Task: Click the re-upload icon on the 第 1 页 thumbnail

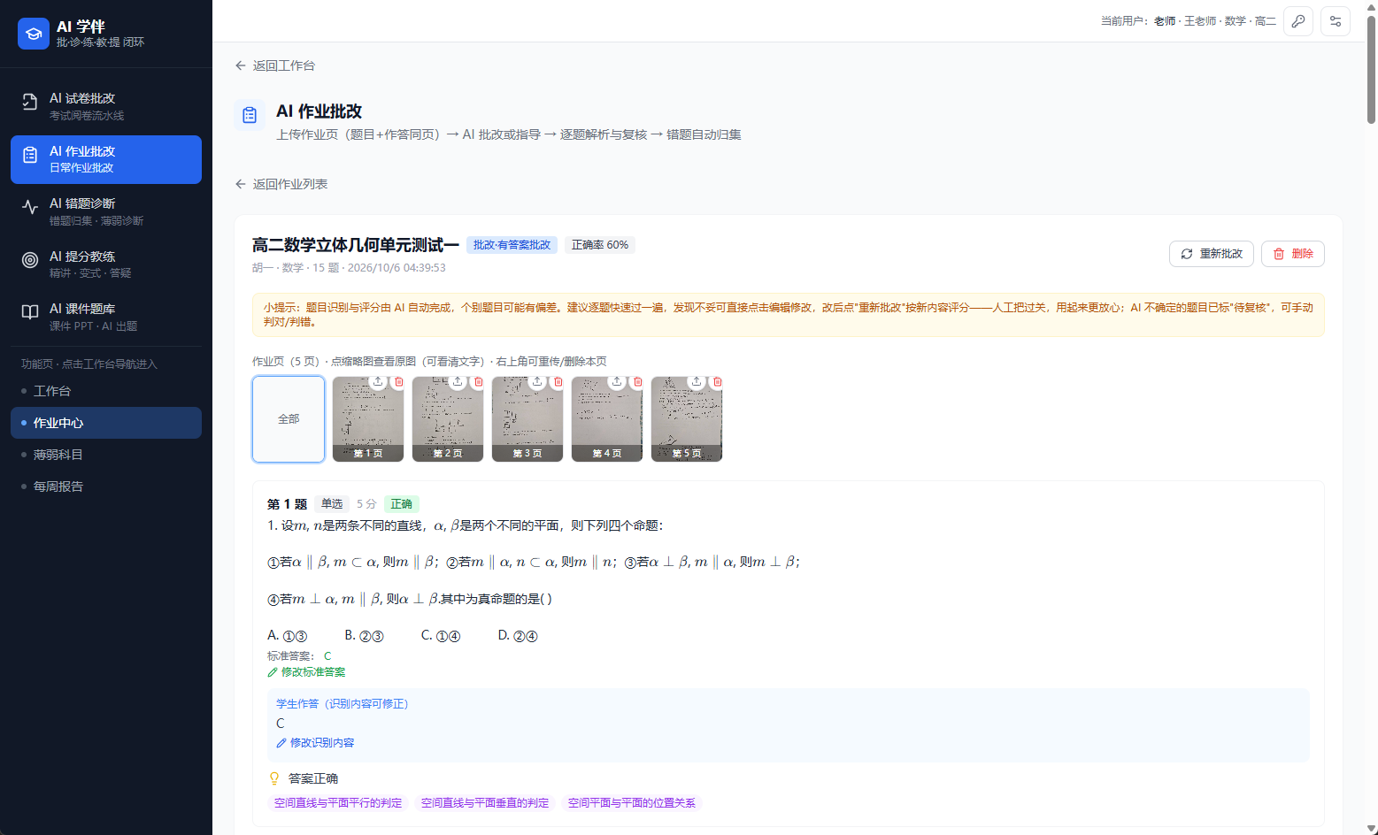Action: (378, 381)
